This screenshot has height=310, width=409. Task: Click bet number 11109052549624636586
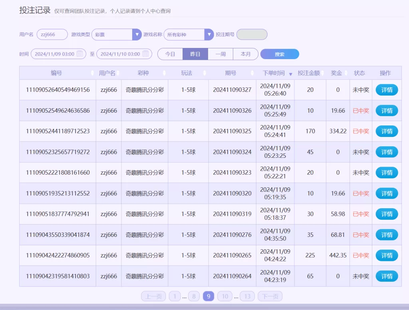pyautogui.click(x=58, y=111)
